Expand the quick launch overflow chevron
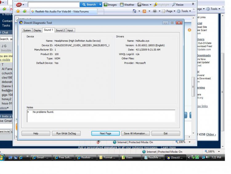This screenshot has width=231, height=174. [27, 156]
